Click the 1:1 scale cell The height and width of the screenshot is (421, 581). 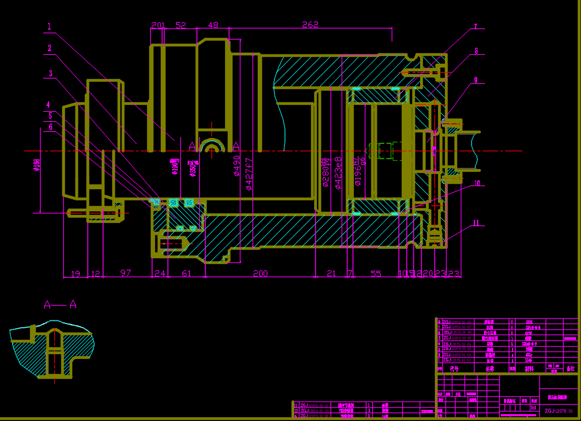(x=534, y=408)
